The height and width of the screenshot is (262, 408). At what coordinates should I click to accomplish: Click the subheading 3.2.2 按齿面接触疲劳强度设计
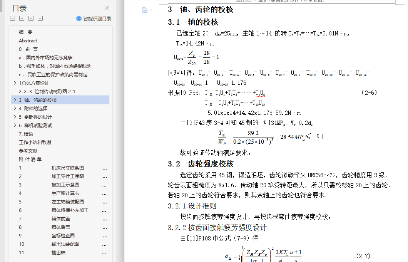click(x=217, y=228)
